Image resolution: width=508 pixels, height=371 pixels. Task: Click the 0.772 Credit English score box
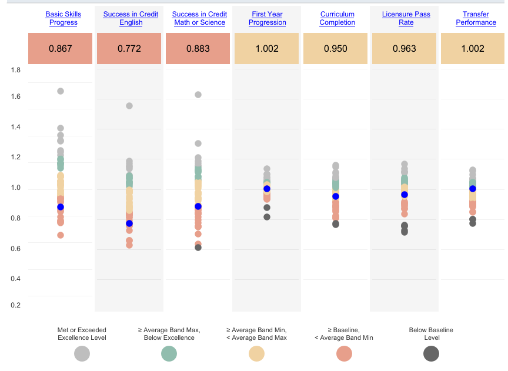click(129, 48)
